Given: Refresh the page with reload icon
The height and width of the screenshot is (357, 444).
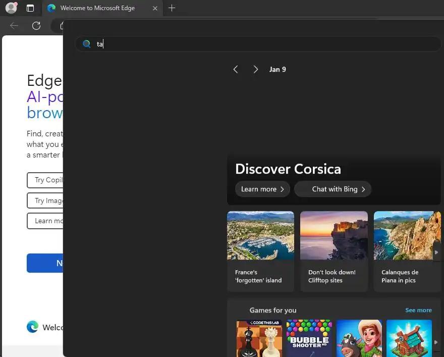Looking at the screenshot, I should [36, 26].
